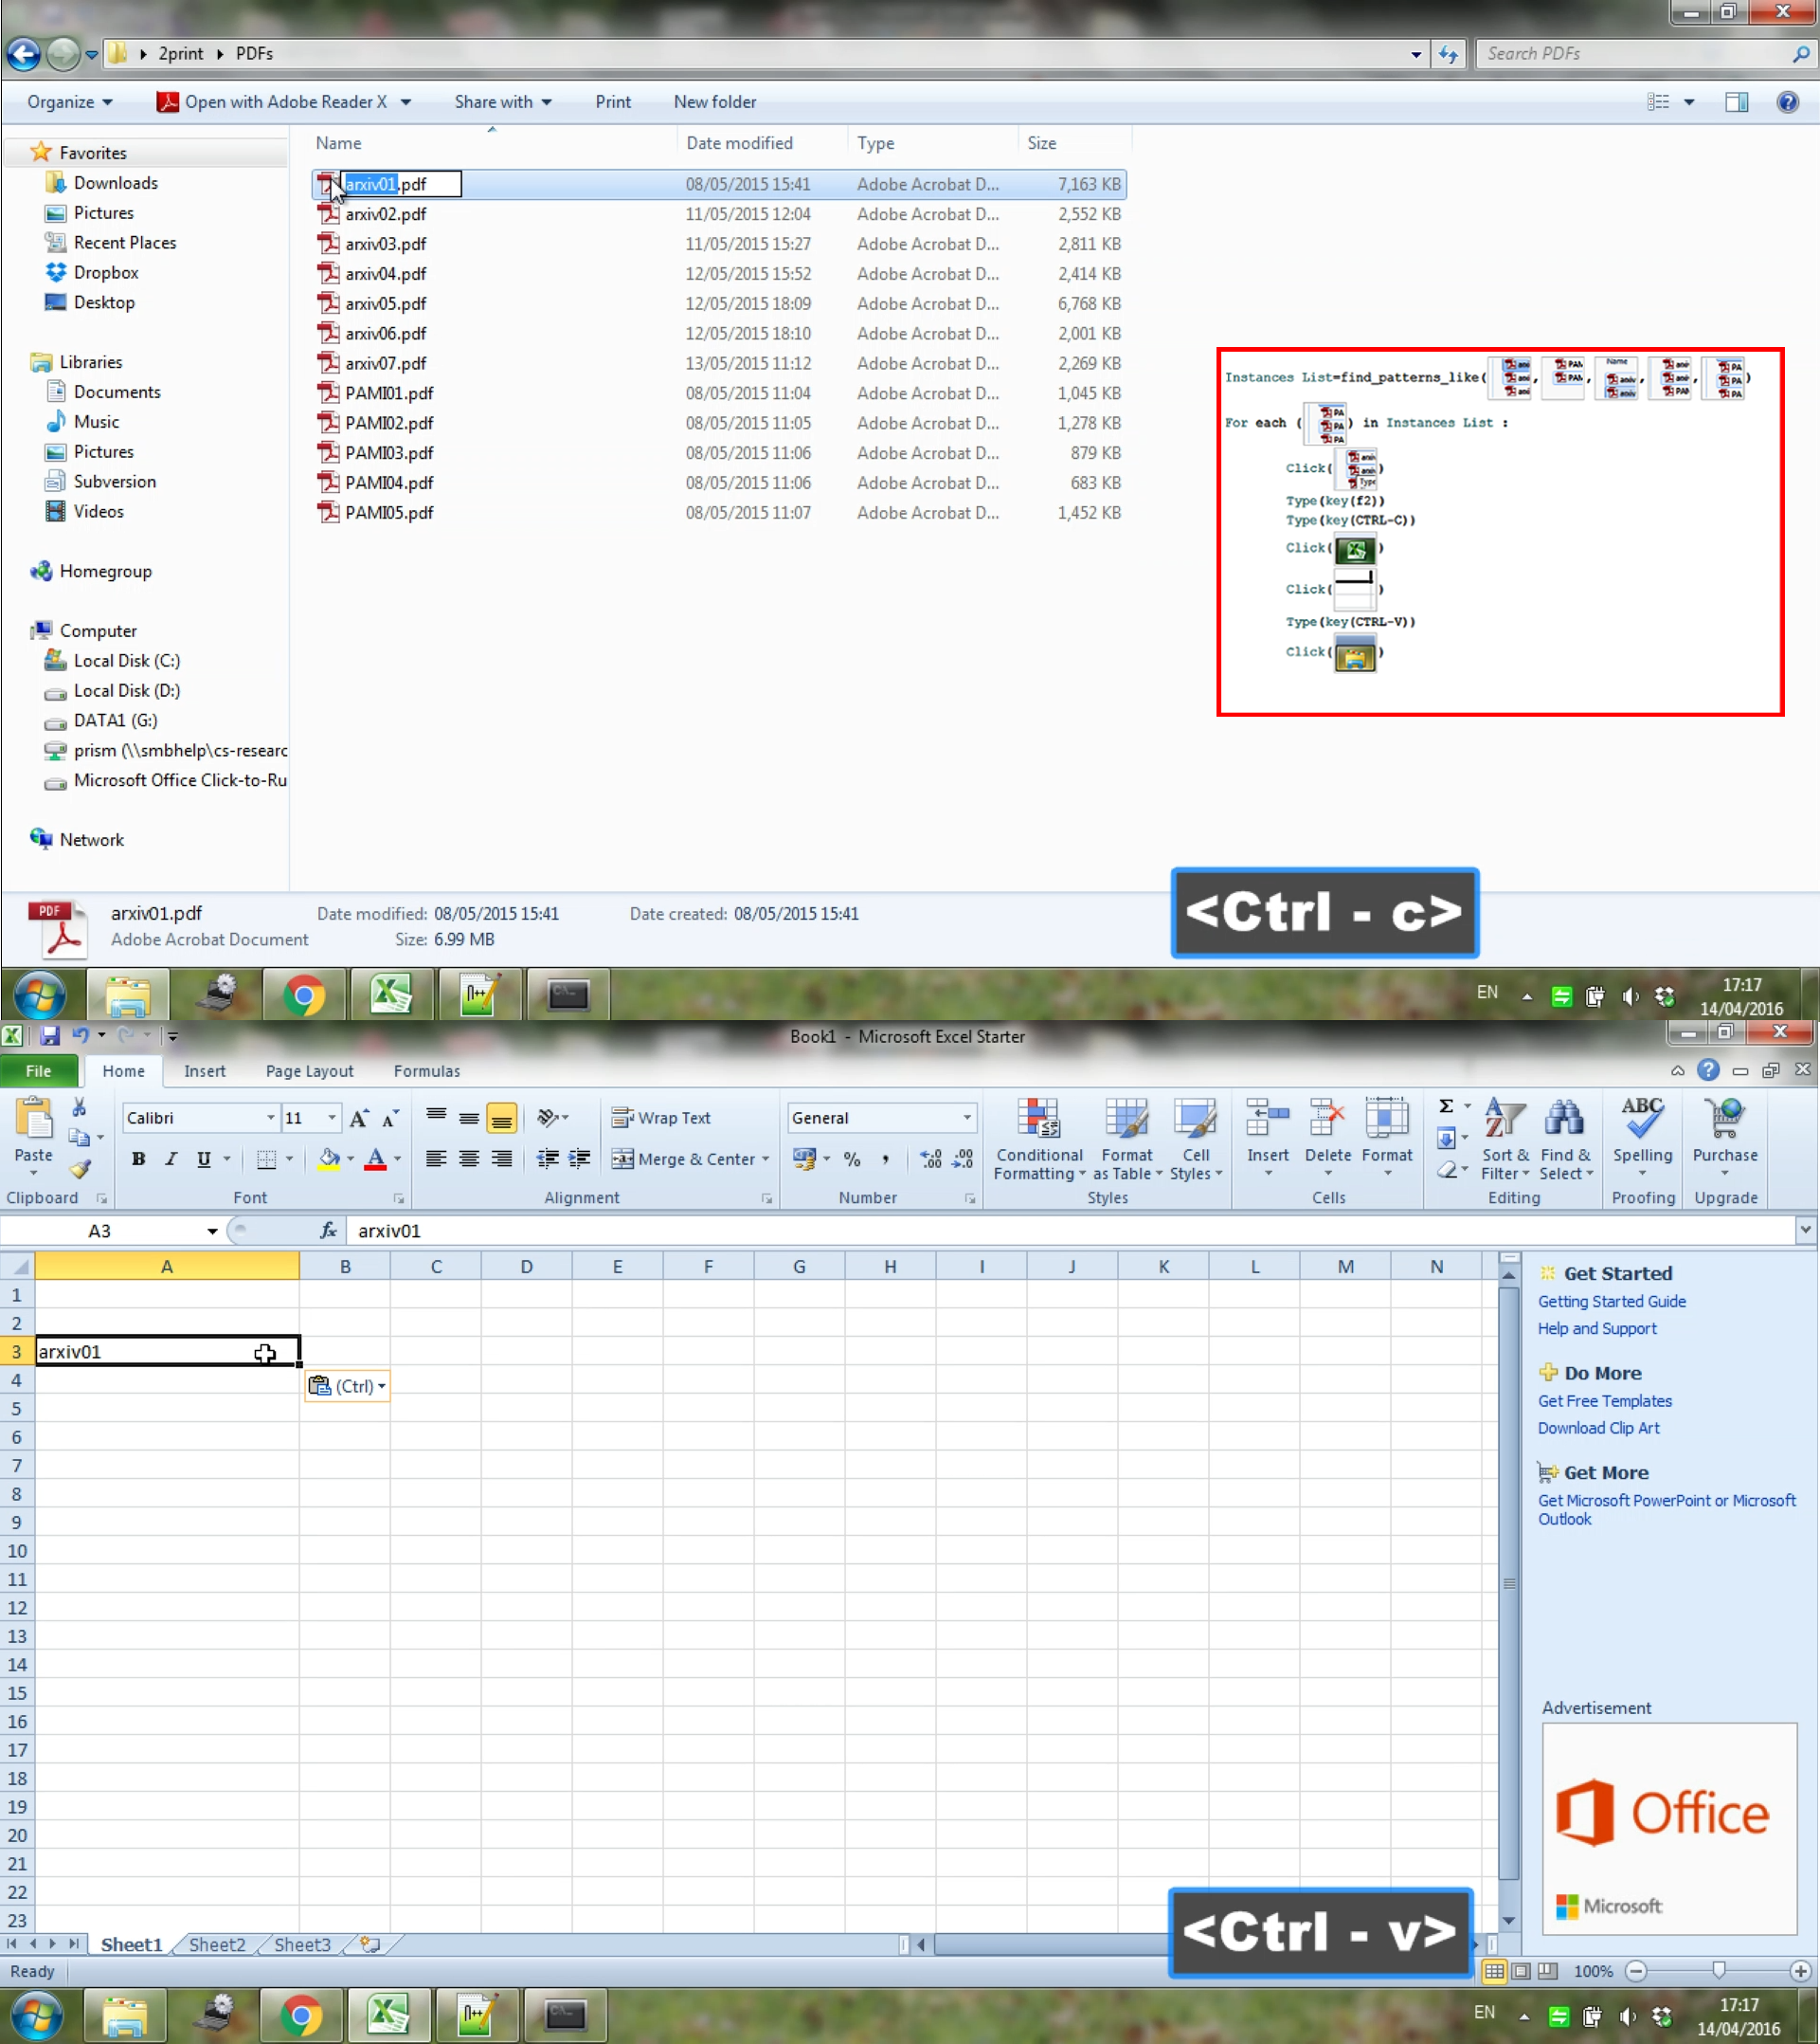Click the Conditional Formatting icon

1038,1119
